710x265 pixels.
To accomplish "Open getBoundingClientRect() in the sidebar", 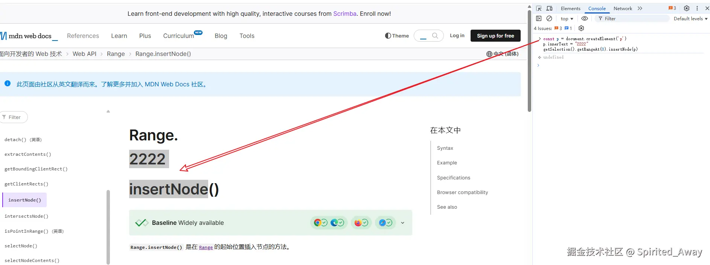I will pyautogui.click(x=36, y=169).
